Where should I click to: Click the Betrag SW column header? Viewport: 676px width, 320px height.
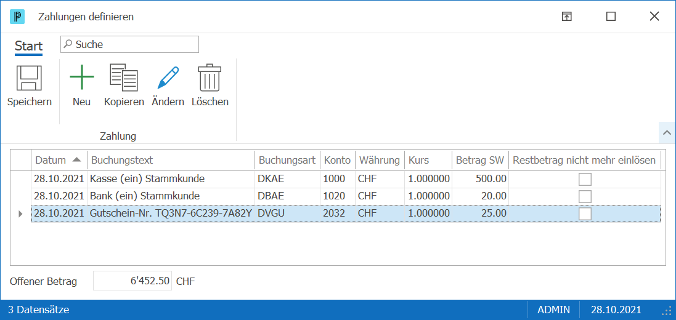pos(480,160)
